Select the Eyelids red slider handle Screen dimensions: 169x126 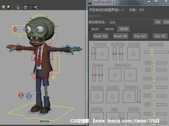(115, 54)
